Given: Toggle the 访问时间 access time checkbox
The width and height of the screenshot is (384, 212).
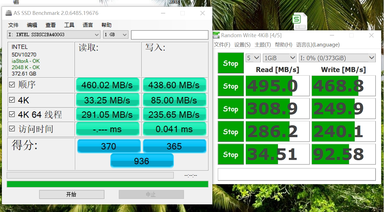Looking at the screenshot, I should click(x=12, y=129).
